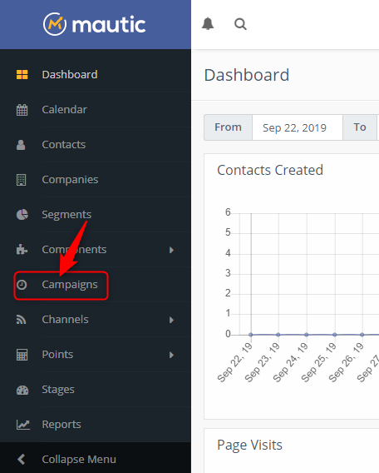The height and width of the screenshot is (473, 379).
Task: Open search with the magnifier icon
Action: (240, 24)
